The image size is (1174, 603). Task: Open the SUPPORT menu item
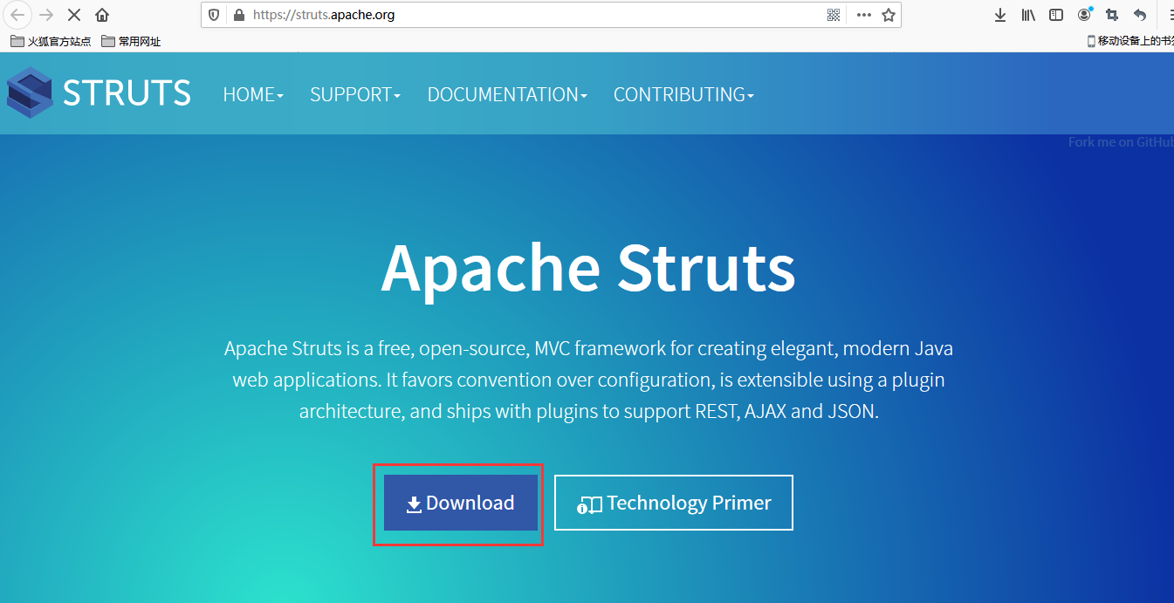(x=354, y=94)
